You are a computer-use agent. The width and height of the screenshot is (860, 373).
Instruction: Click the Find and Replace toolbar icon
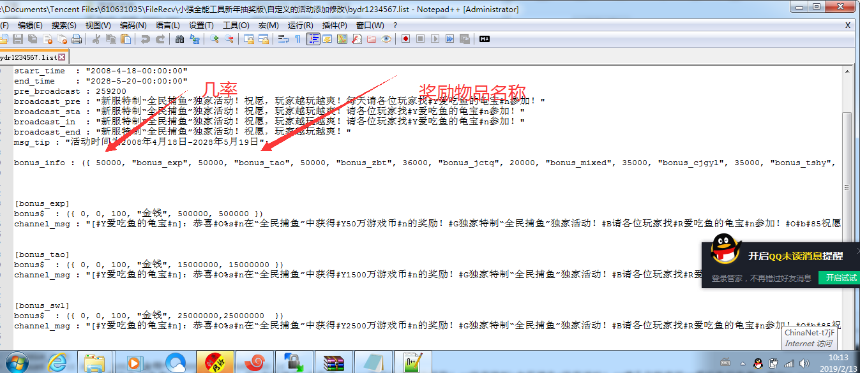[195, 39]
